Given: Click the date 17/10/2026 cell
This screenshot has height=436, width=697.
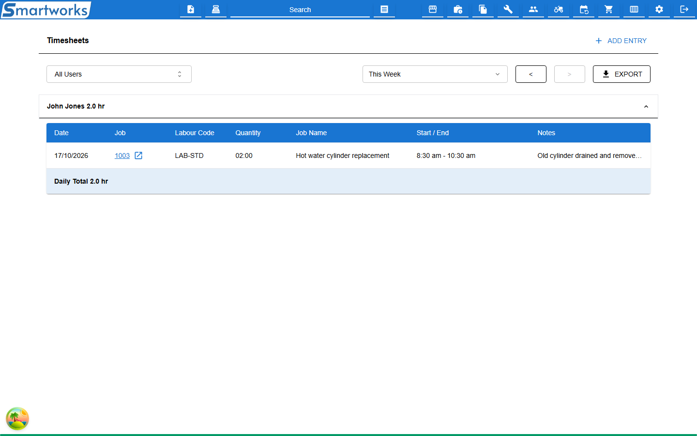Looking at the screenshot, I should point(71,156).
